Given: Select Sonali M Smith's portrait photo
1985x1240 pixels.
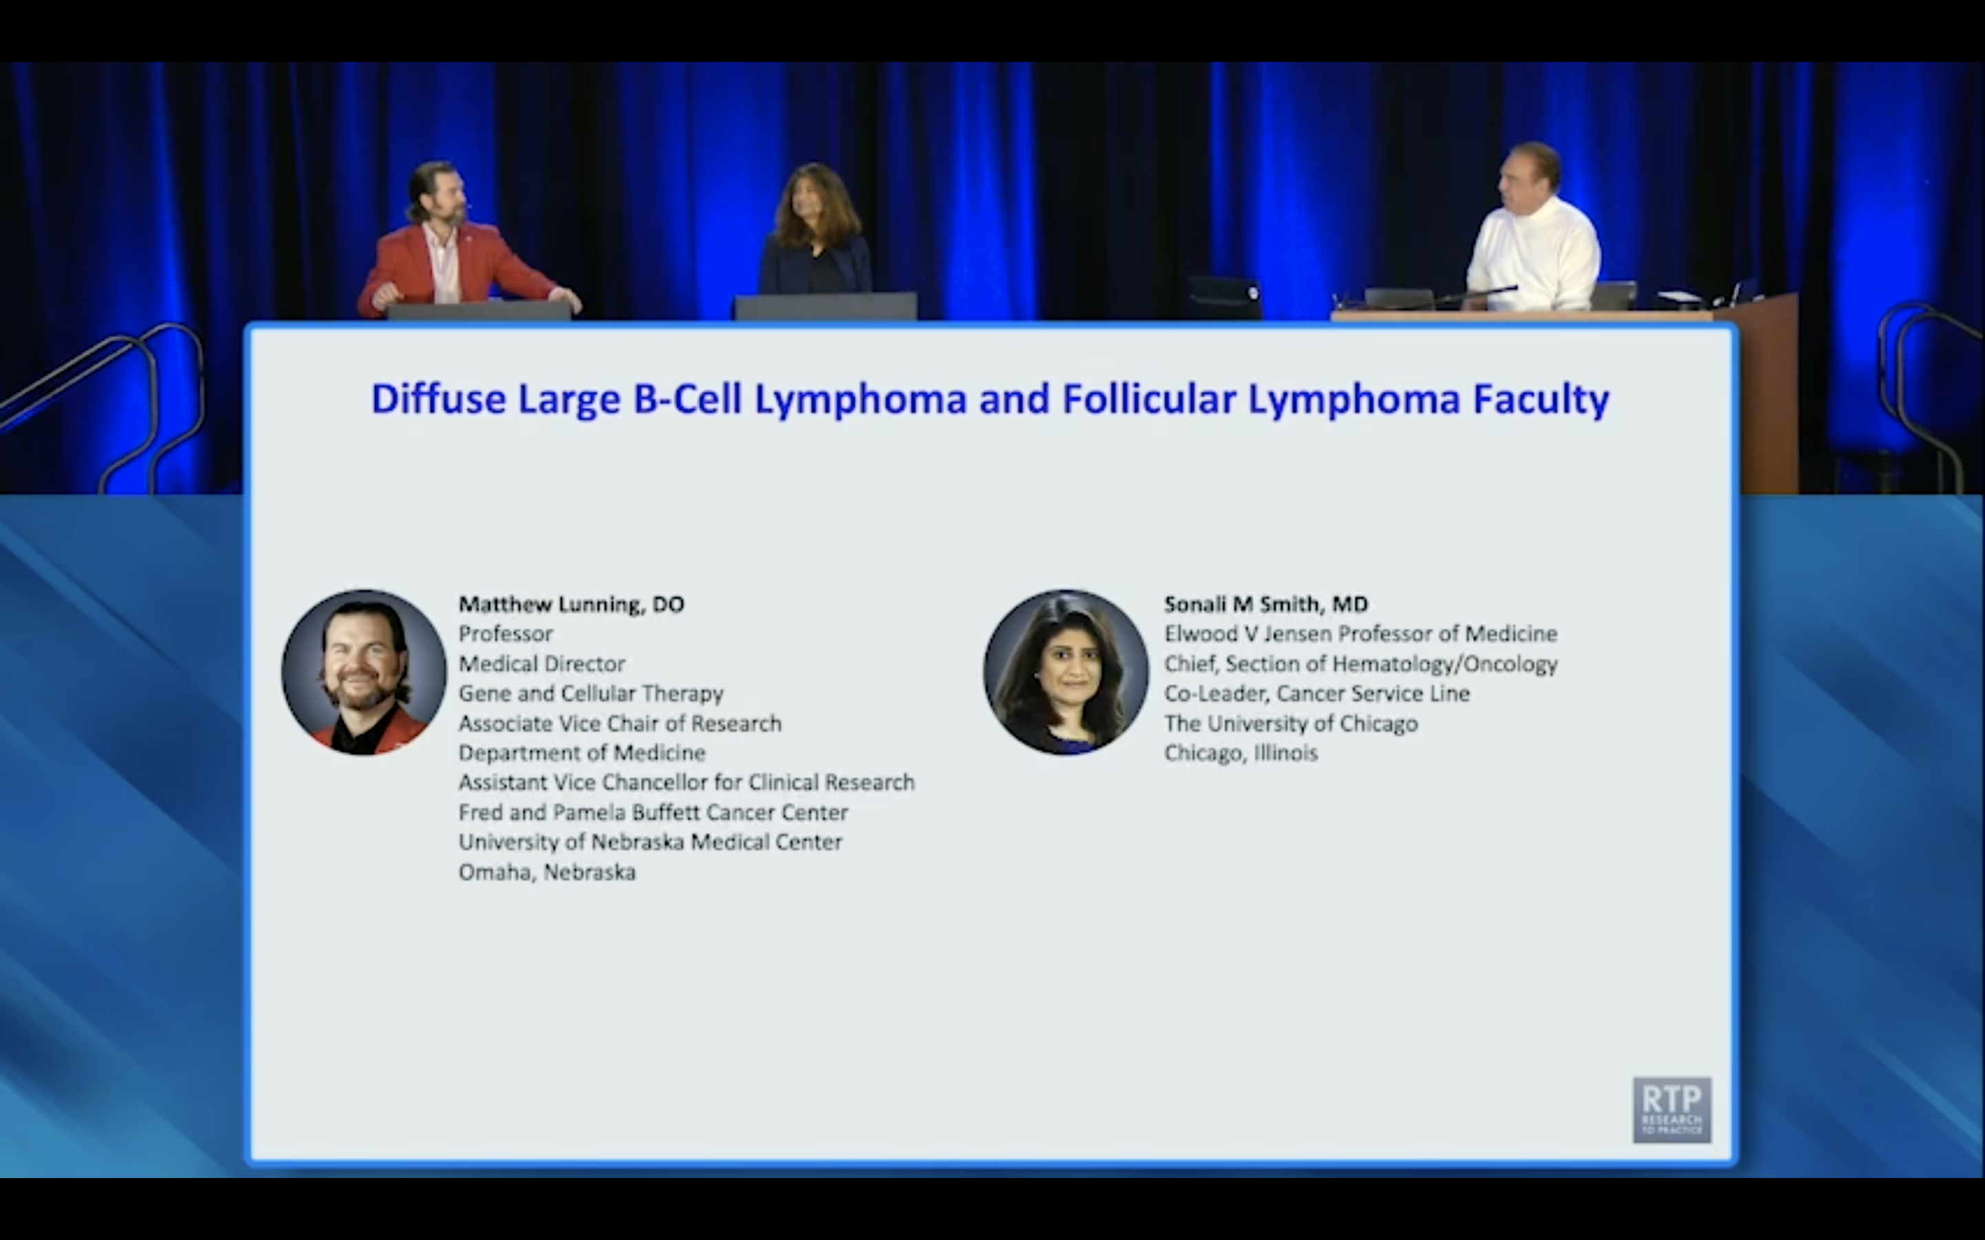Looking at the screenshot, I should (x=1065, y=672).
